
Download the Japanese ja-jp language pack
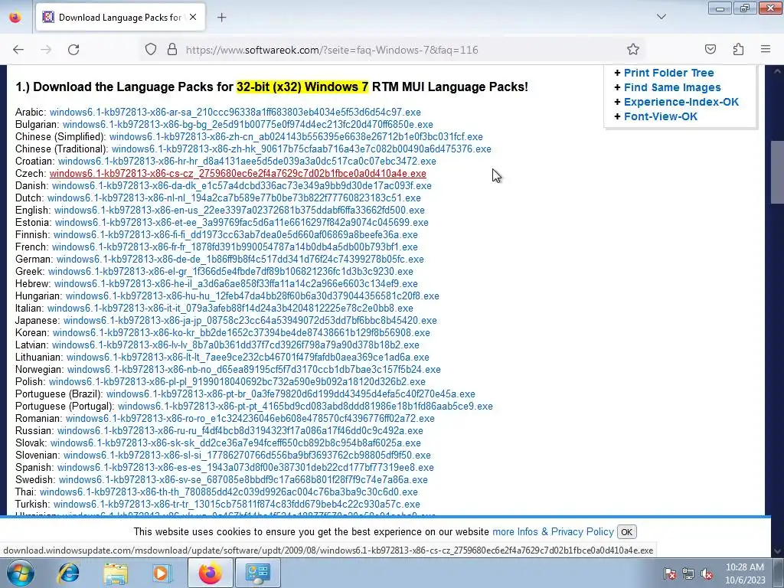pos(250,321)
